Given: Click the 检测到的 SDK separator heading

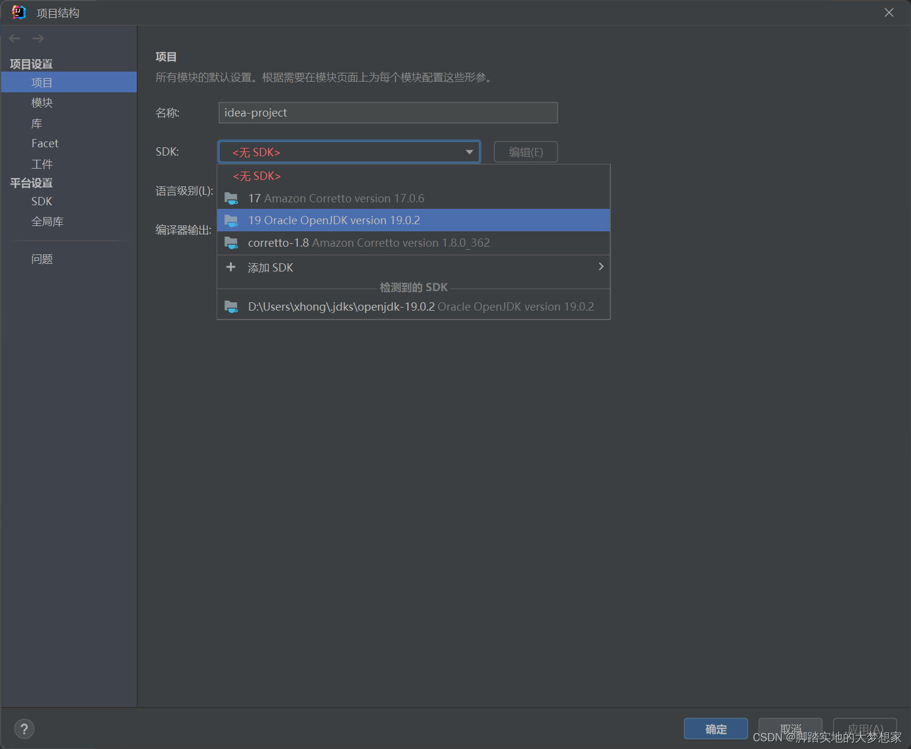Looking at the screenshot, I should 414,288.
